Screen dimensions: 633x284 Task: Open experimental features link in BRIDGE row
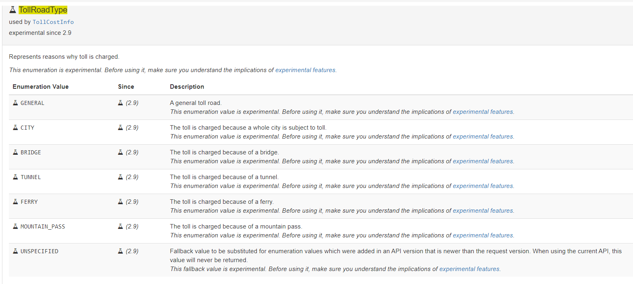[x=483, y=161]
